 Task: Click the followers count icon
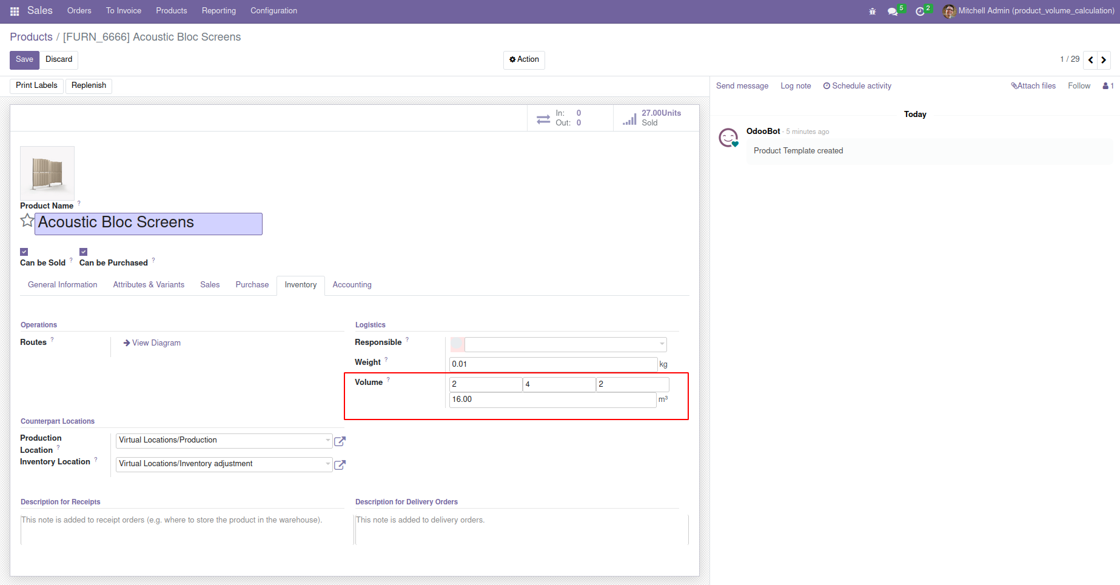tap(1108, 86)
